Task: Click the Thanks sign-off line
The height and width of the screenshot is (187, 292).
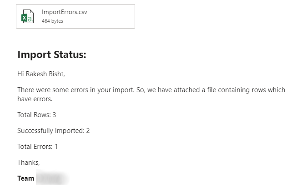Action: click(28, 162)
